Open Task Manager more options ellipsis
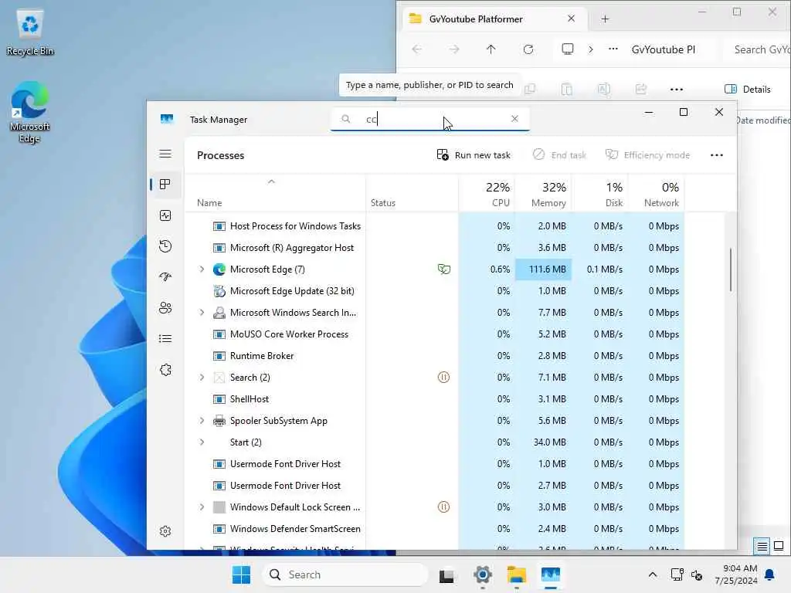 click(x=716, y=154)
